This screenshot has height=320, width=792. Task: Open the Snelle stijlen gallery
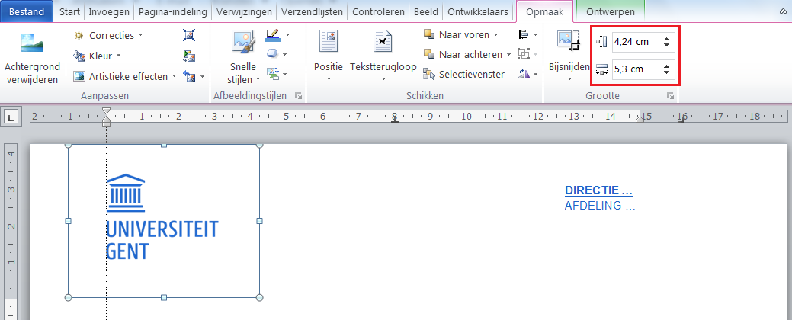click(x=243, y=57)
